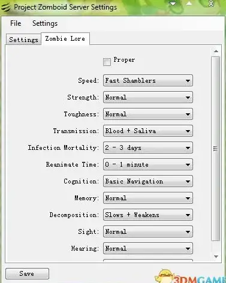Viewport: 226px width, 283px height.
Task: Enable the Proper checkbox
Action: (107, 62)
